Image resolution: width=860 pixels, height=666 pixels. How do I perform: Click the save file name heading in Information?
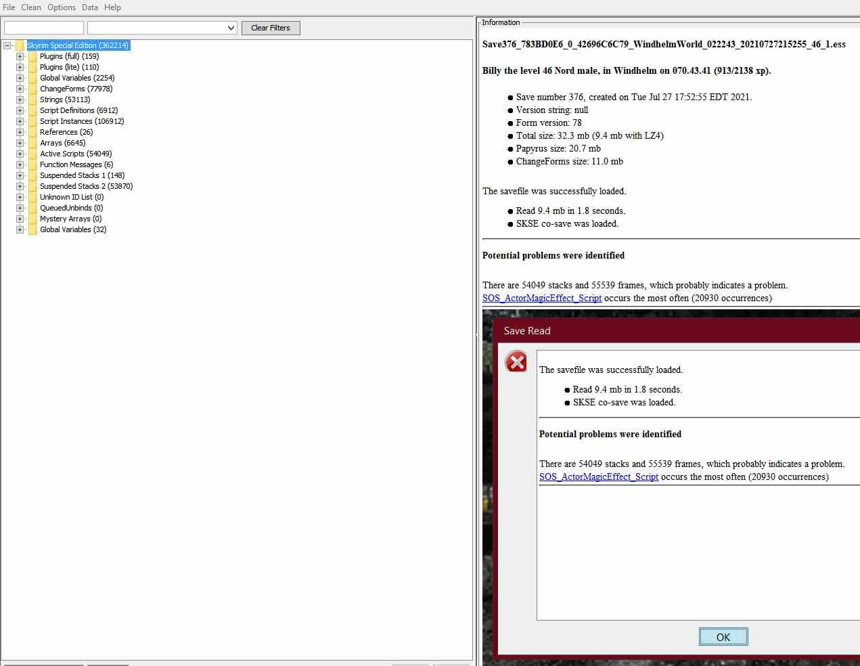pos(664,44)
